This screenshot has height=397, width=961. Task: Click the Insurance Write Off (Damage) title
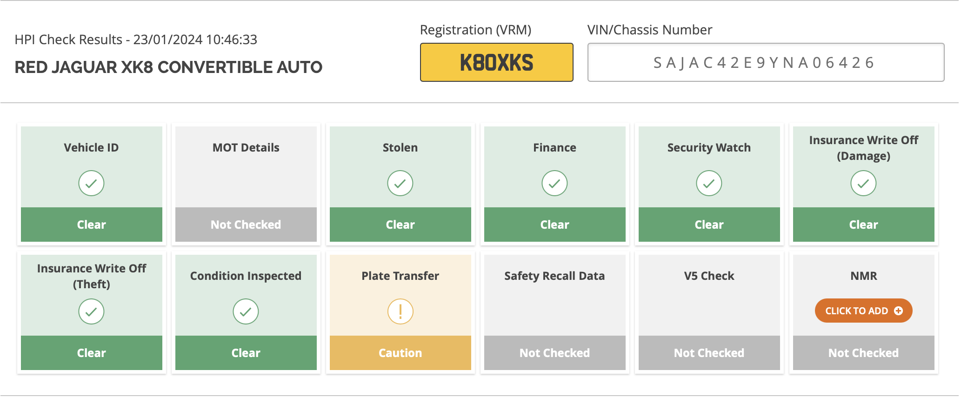point(864,148)
